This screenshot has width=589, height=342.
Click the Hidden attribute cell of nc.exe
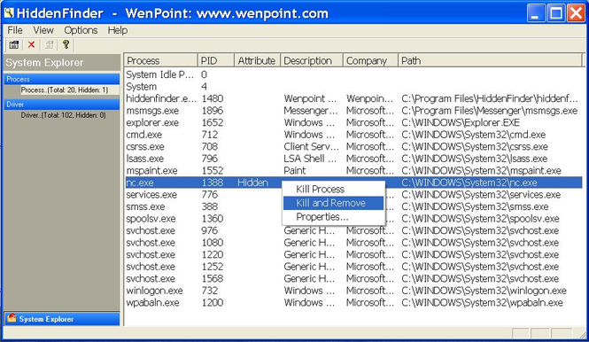pyautogui.click(x=252, y=183)
